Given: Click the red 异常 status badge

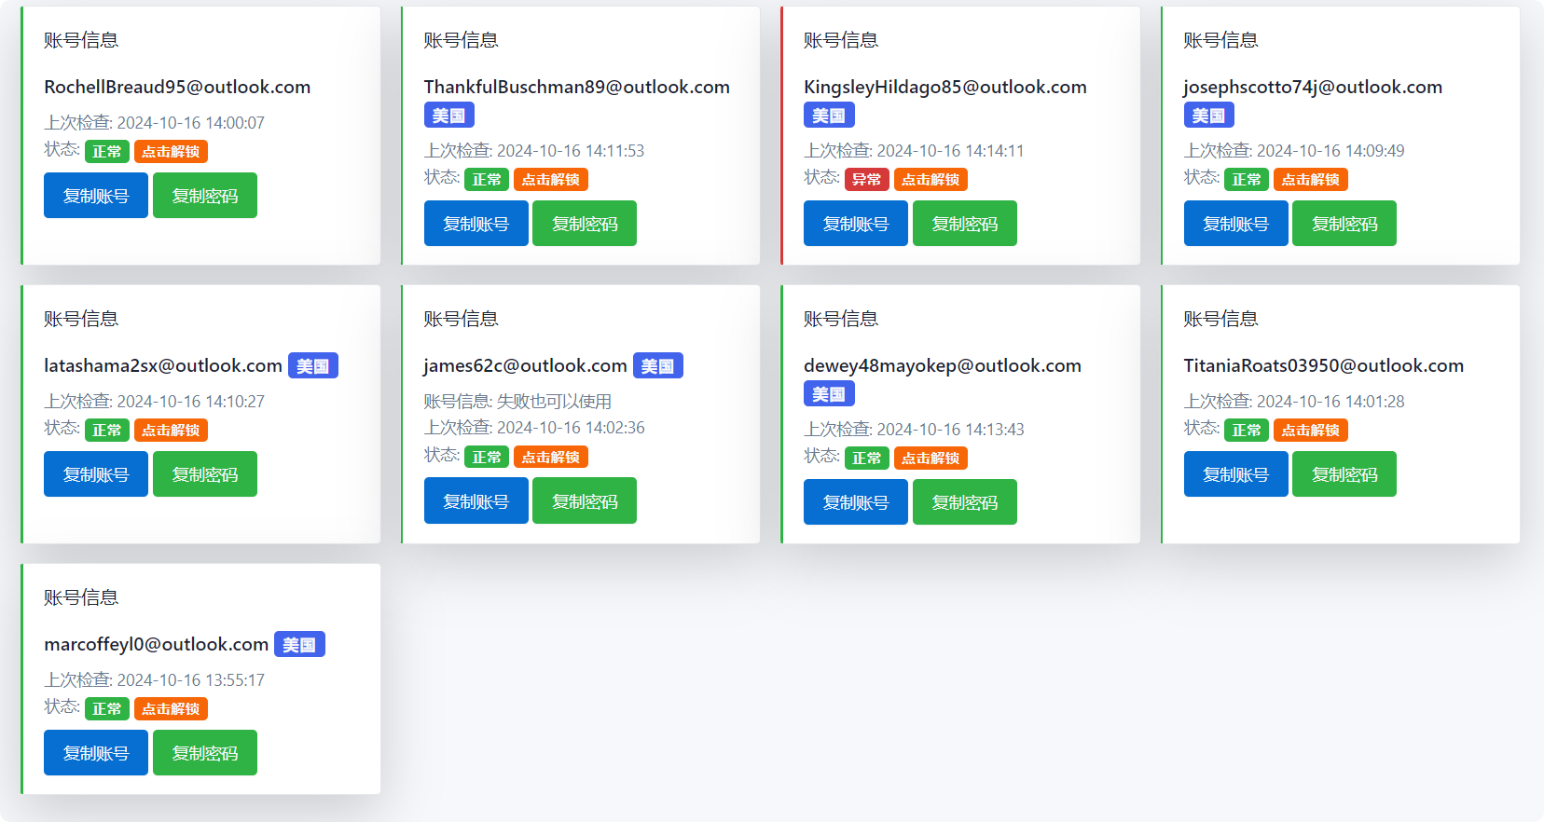Looking at the screenshot, I should click(x=867, y=180).
